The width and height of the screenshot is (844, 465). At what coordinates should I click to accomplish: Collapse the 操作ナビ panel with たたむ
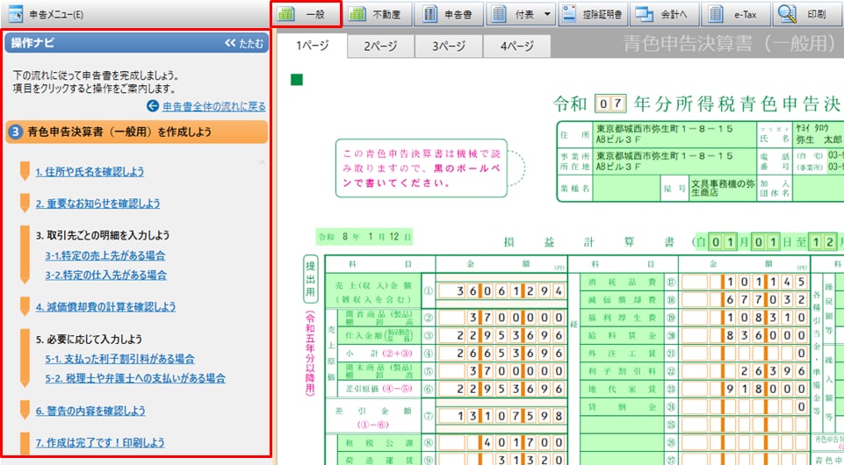coord(243,42)
